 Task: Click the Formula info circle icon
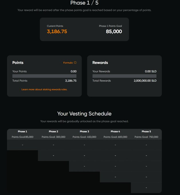[75, 63]
